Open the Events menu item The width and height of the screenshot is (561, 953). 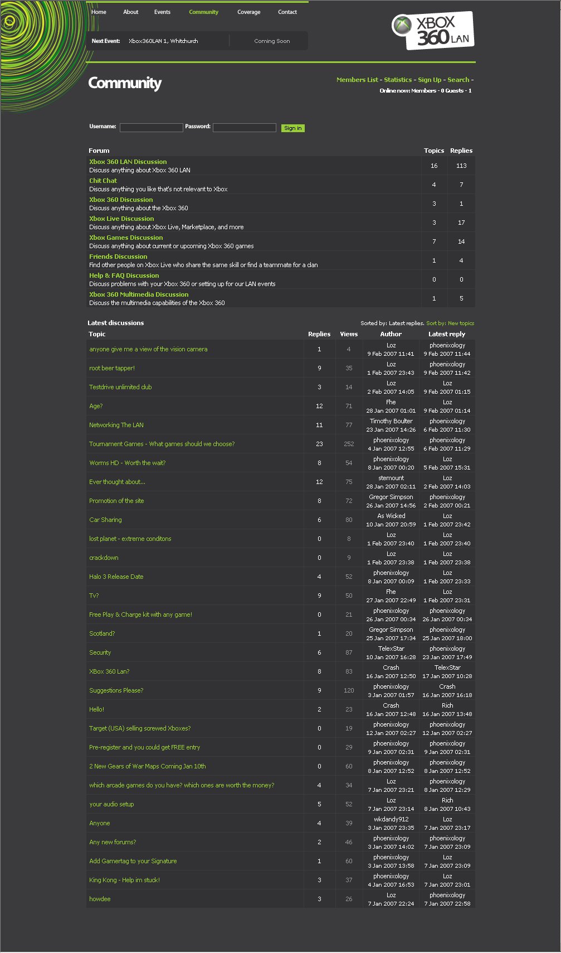click(162, 12)
